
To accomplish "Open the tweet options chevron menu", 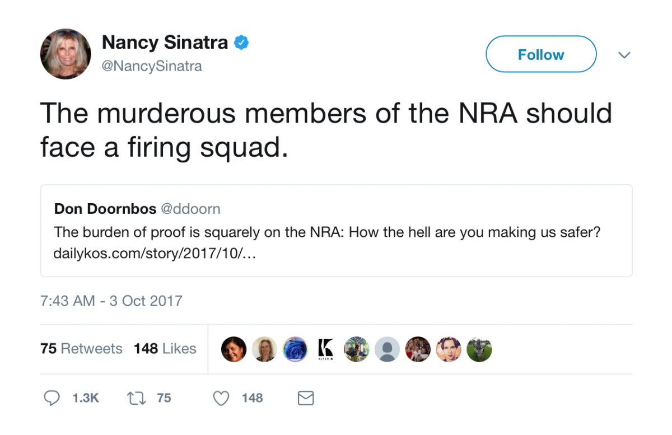I will [624, 55].
